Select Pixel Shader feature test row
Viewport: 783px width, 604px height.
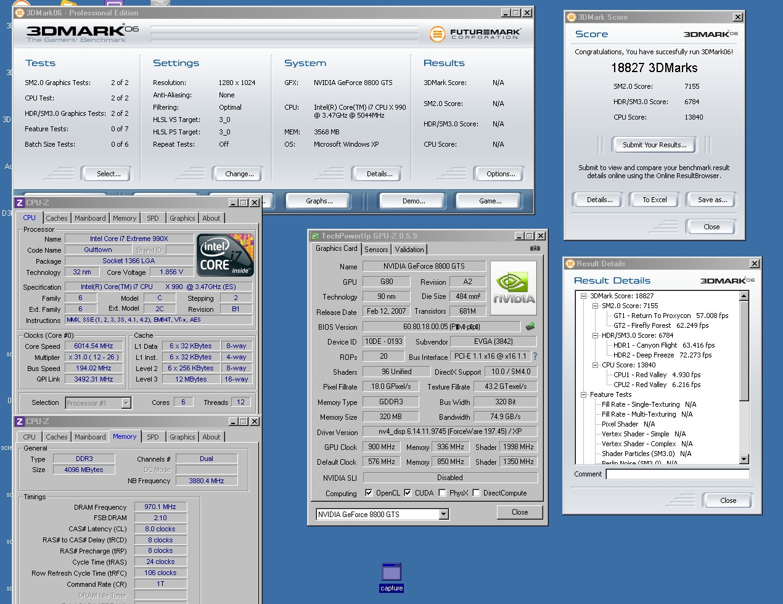[x=628, y=424]
